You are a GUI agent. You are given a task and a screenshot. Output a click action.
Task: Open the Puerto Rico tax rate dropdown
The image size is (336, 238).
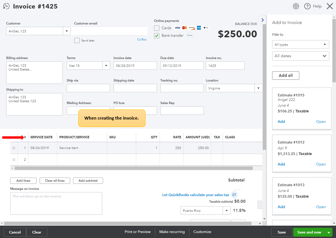click(226, 211)
